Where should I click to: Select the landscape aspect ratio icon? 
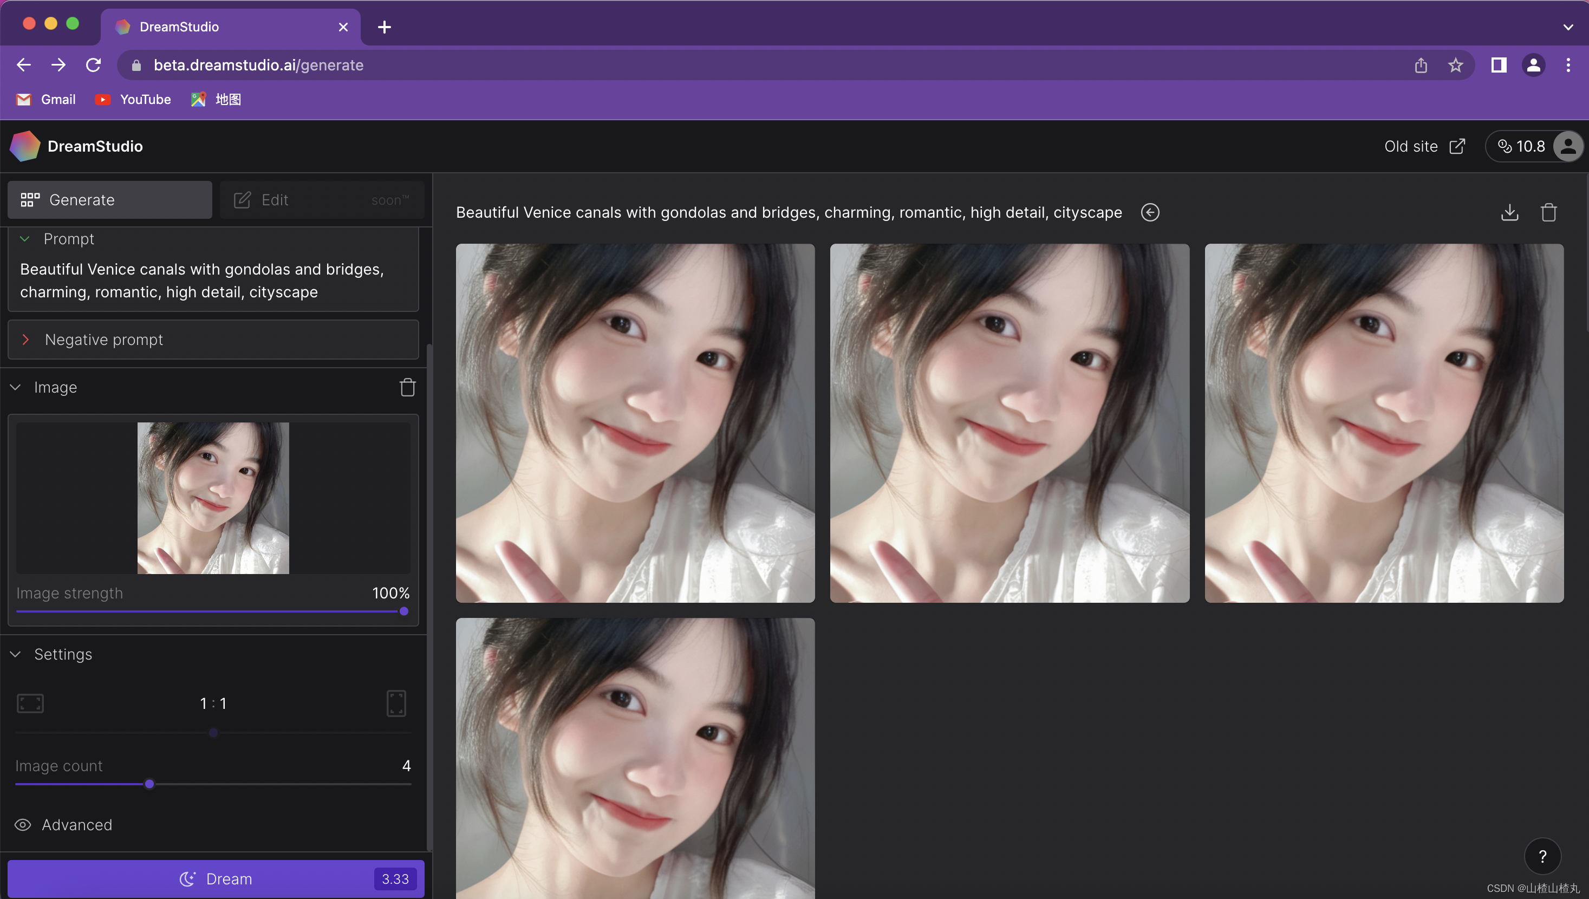coord(30,703)
